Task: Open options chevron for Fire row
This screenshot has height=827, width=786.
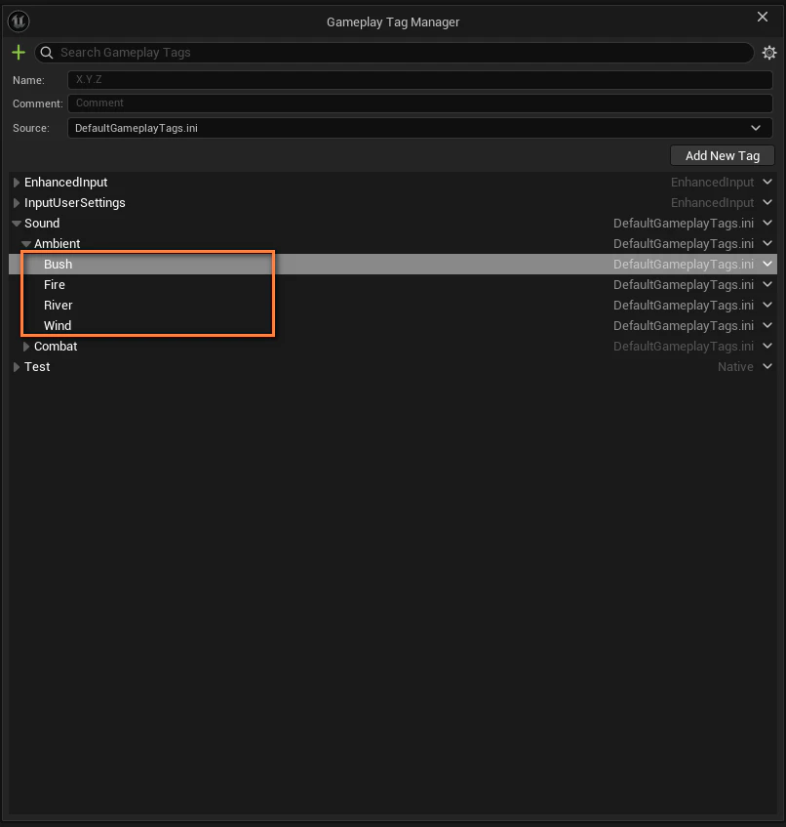Action: 767,284
